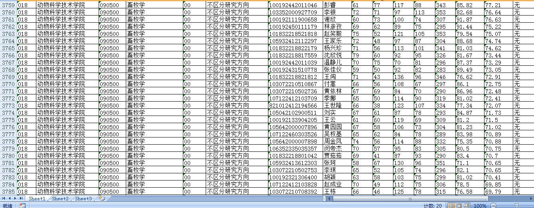534x208 pixels.
Task: Click the name cell 吴权基
Action: [x=337, y=134]
